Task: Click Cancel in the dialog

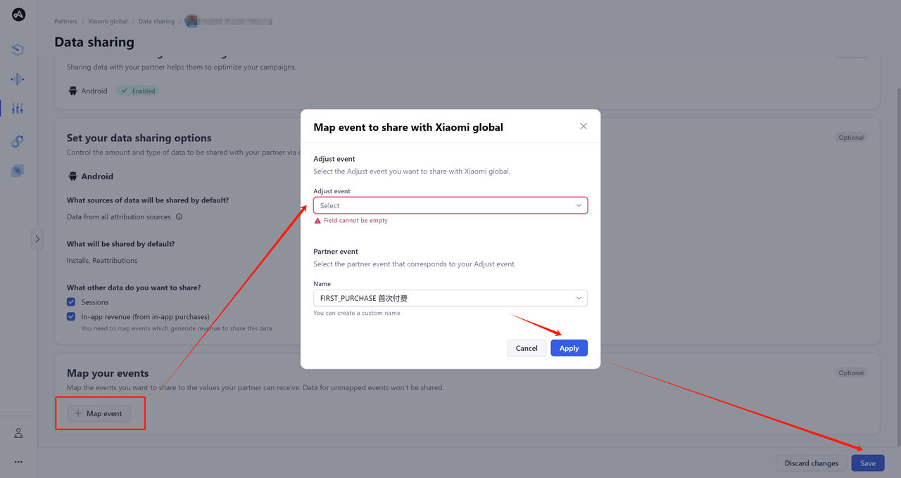Action: (x=527, y=348)
